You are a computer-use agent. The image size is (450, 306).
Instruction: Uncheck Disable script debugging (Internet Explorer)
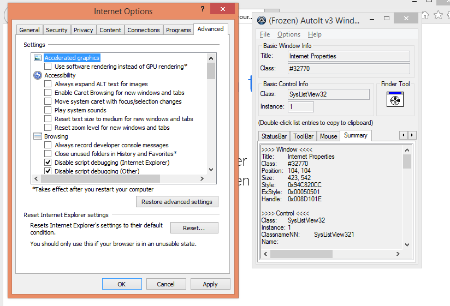click(48, 163)
